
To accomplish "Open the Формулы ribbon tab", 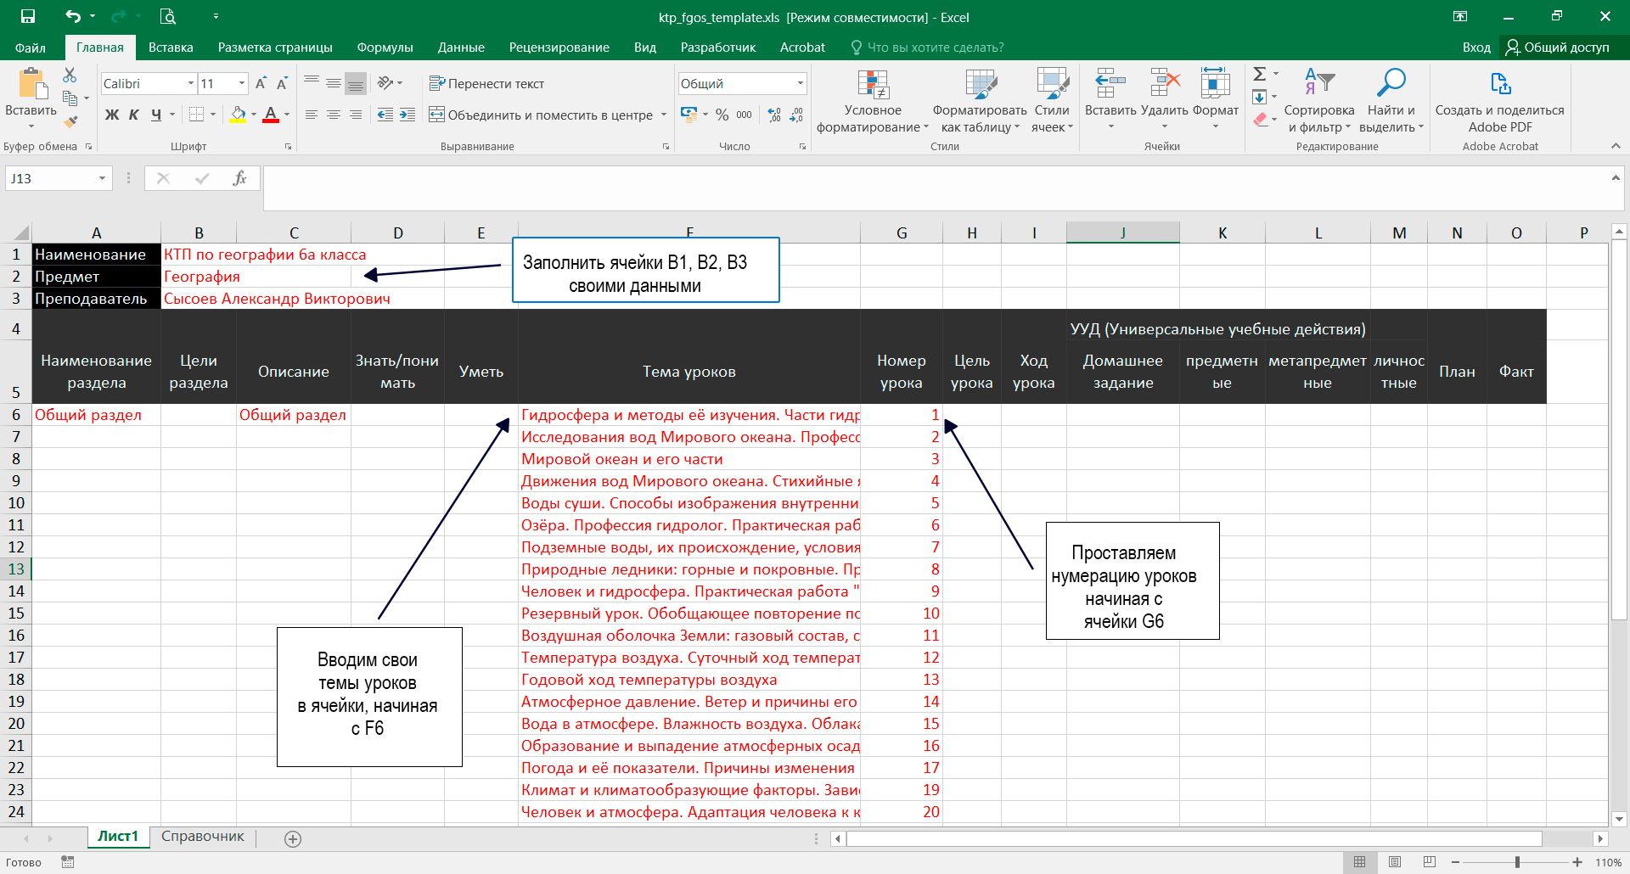I will 385,48.
